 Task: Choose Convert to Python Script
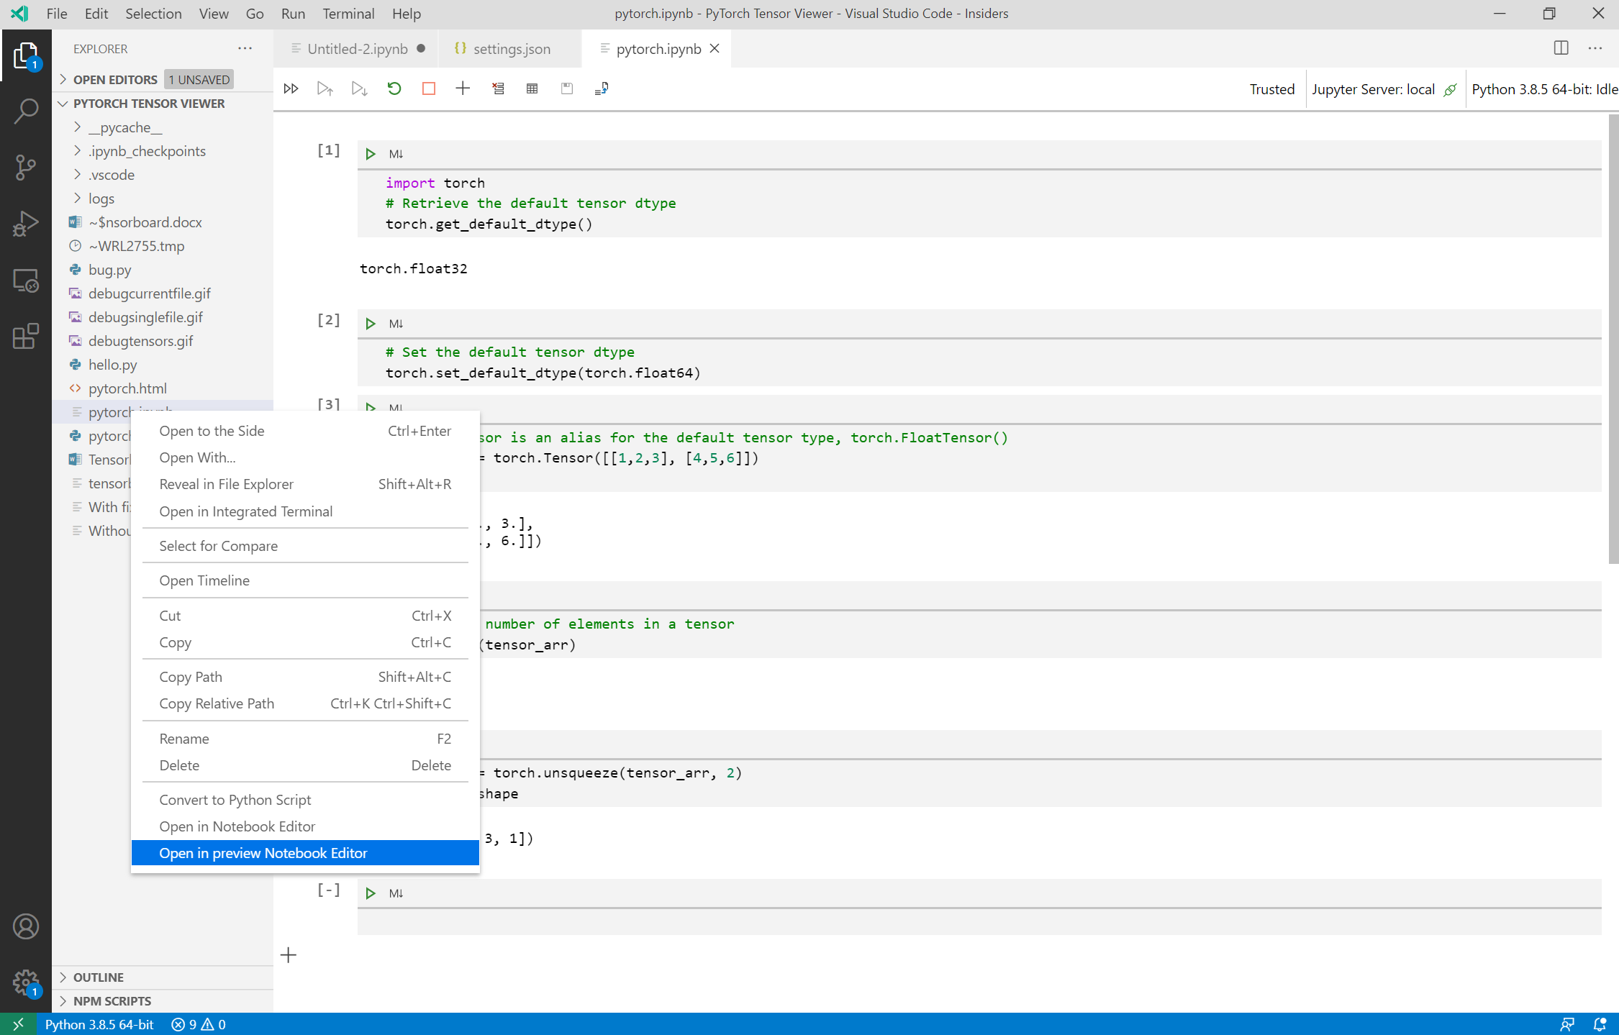(305, 800)
